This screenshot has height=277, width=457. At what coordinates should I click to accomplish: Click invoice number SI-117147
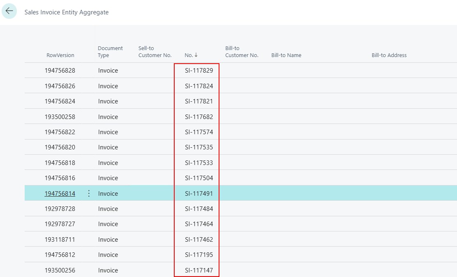tap(199, 270)
